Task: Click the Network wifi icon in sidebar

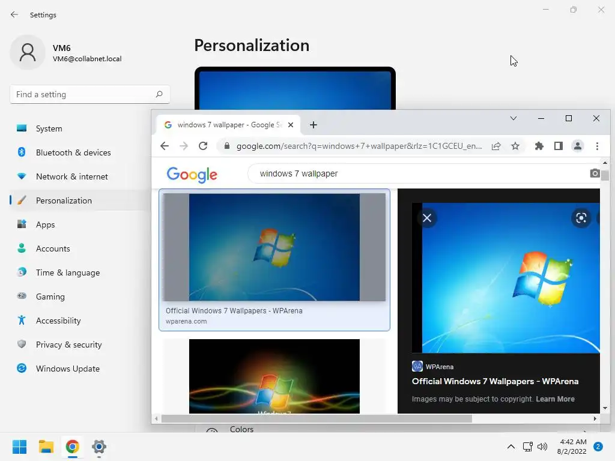Action: 22,176
